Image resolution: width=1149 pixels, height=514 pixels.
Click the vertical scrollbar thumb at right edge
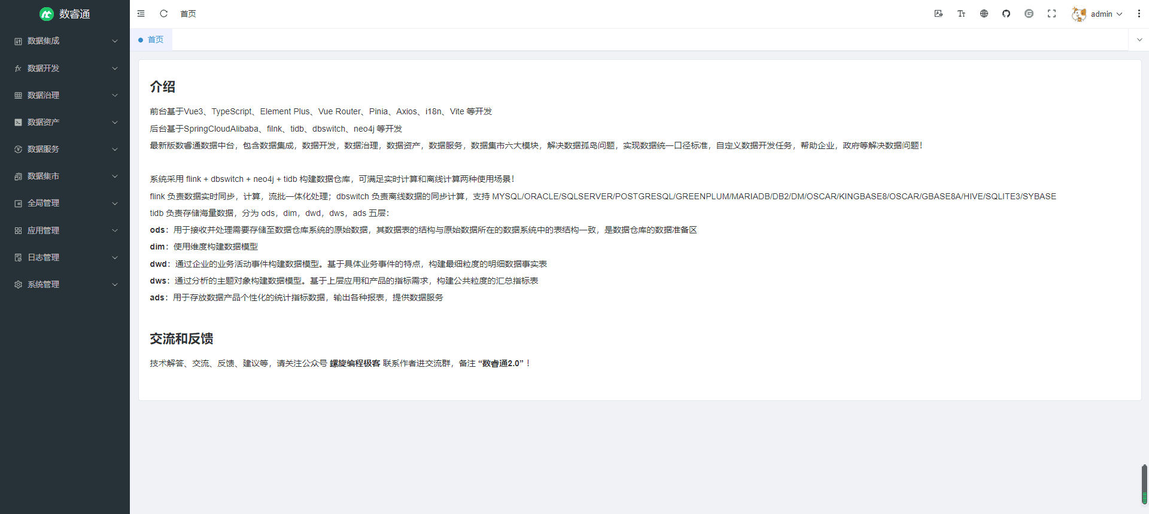(1144, 485)
